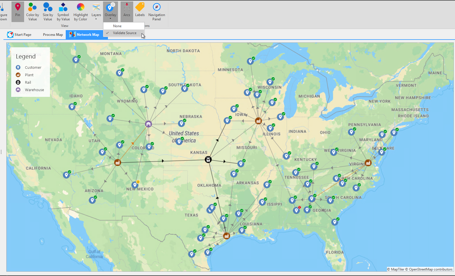Click the left panel grip handle
The height and width of the screenshot is (276, 455).
coord(1,152)
